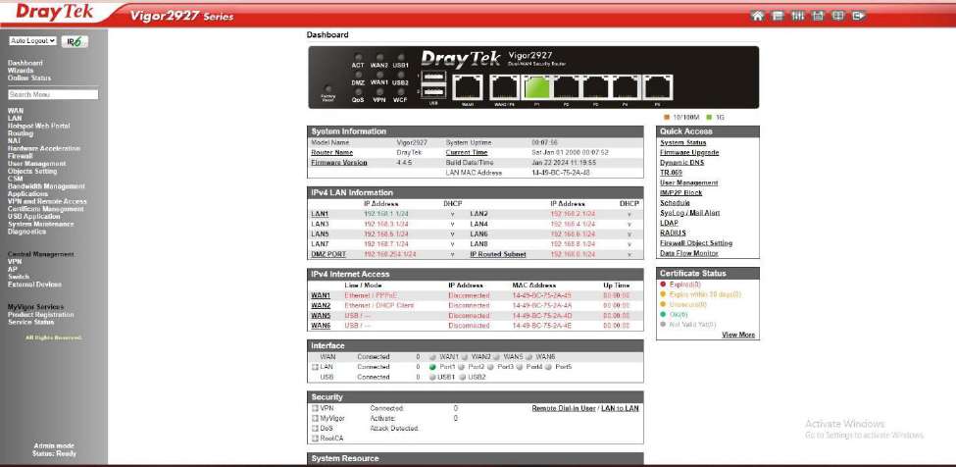Open Wizards in sidebar
Image resolution: width=956 pixels, height=467 pixels.
click(x=21, y=71)
